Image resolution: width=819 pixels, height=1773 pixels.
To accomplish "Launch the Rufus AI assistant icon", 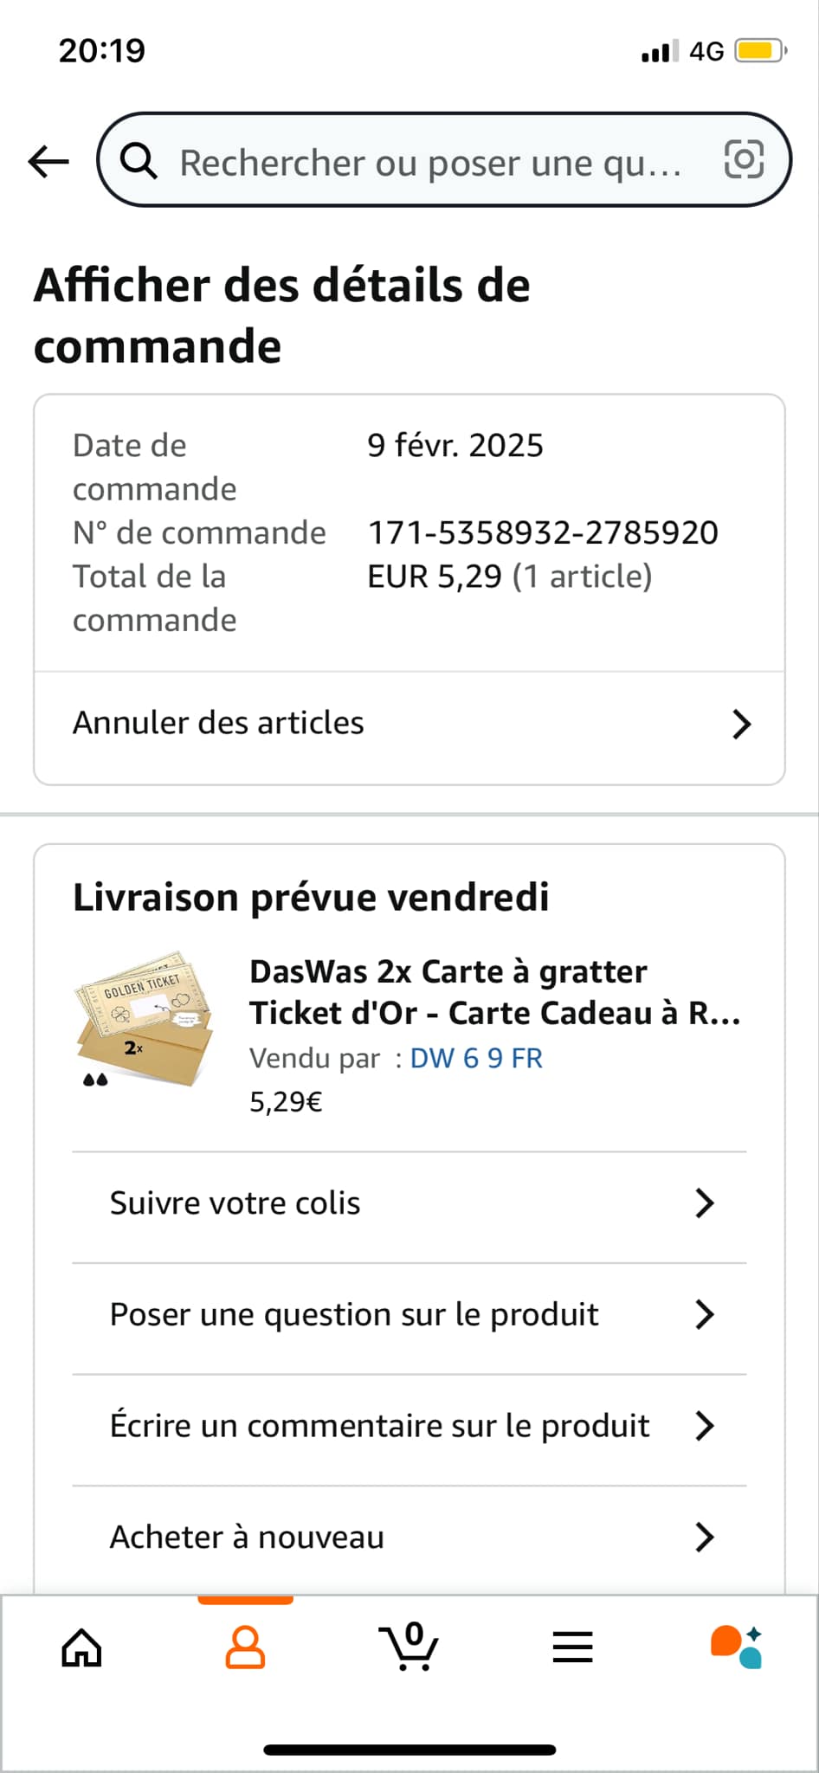I will tap(736, 1646).
